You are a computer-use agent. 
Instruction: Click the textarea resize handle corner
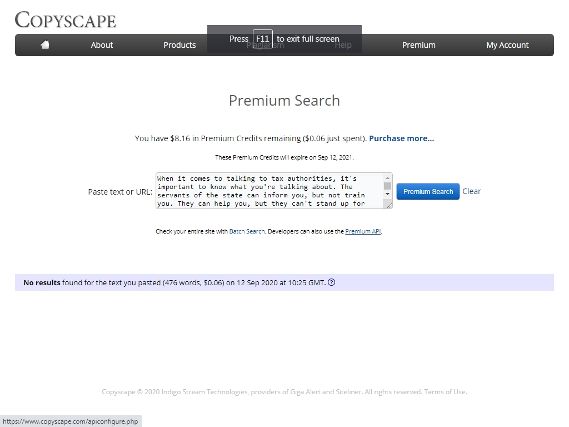390,206
